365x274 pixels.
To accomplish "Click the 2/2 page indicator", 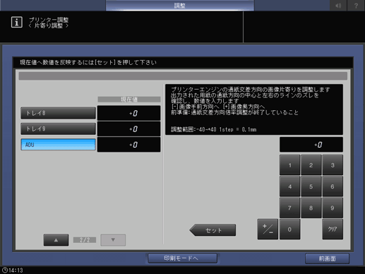I will click(x=85, y=240).
